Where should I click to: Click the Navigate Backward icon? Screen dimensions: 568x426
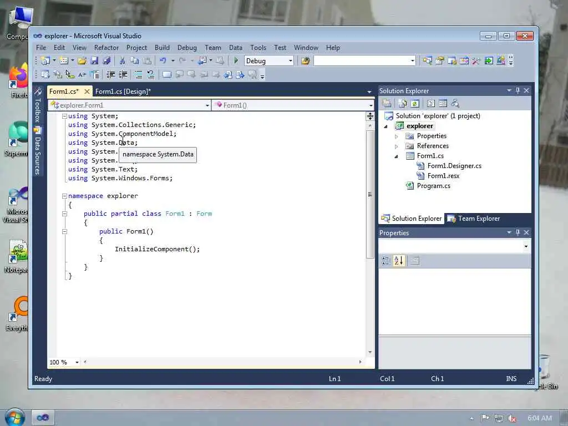(x=202, y=61)
